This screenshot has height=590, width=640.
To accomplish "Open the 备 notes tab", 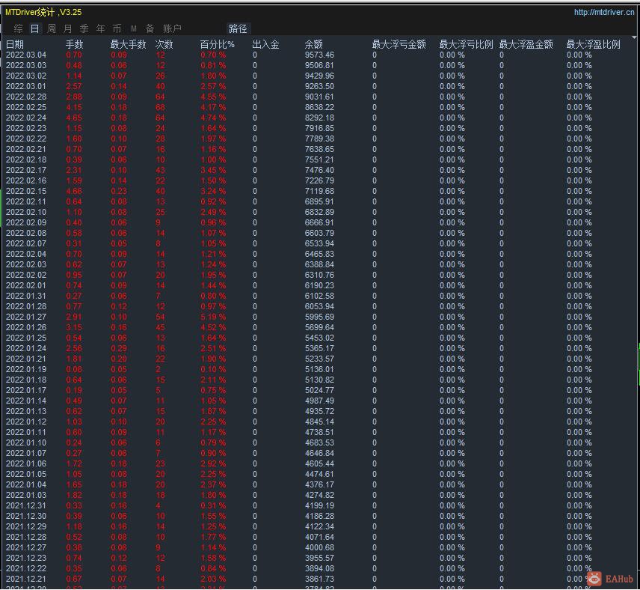I will tap(150, 28).
